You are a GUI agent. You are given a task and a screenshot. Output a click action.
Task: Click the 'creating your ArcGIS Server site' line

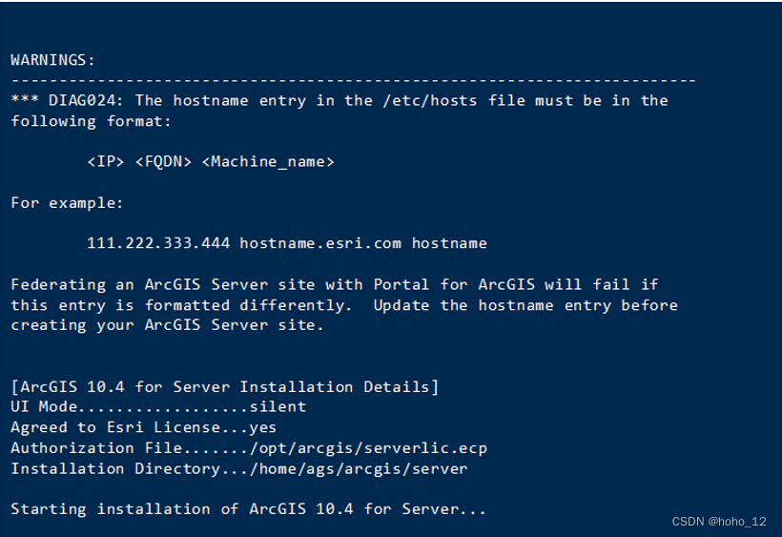tap(167, 325)
